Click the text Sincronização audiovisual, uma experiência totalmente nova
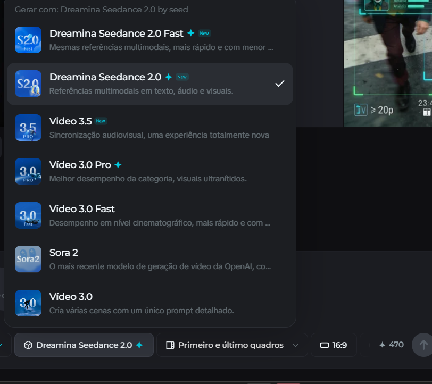 pos(159,135)
